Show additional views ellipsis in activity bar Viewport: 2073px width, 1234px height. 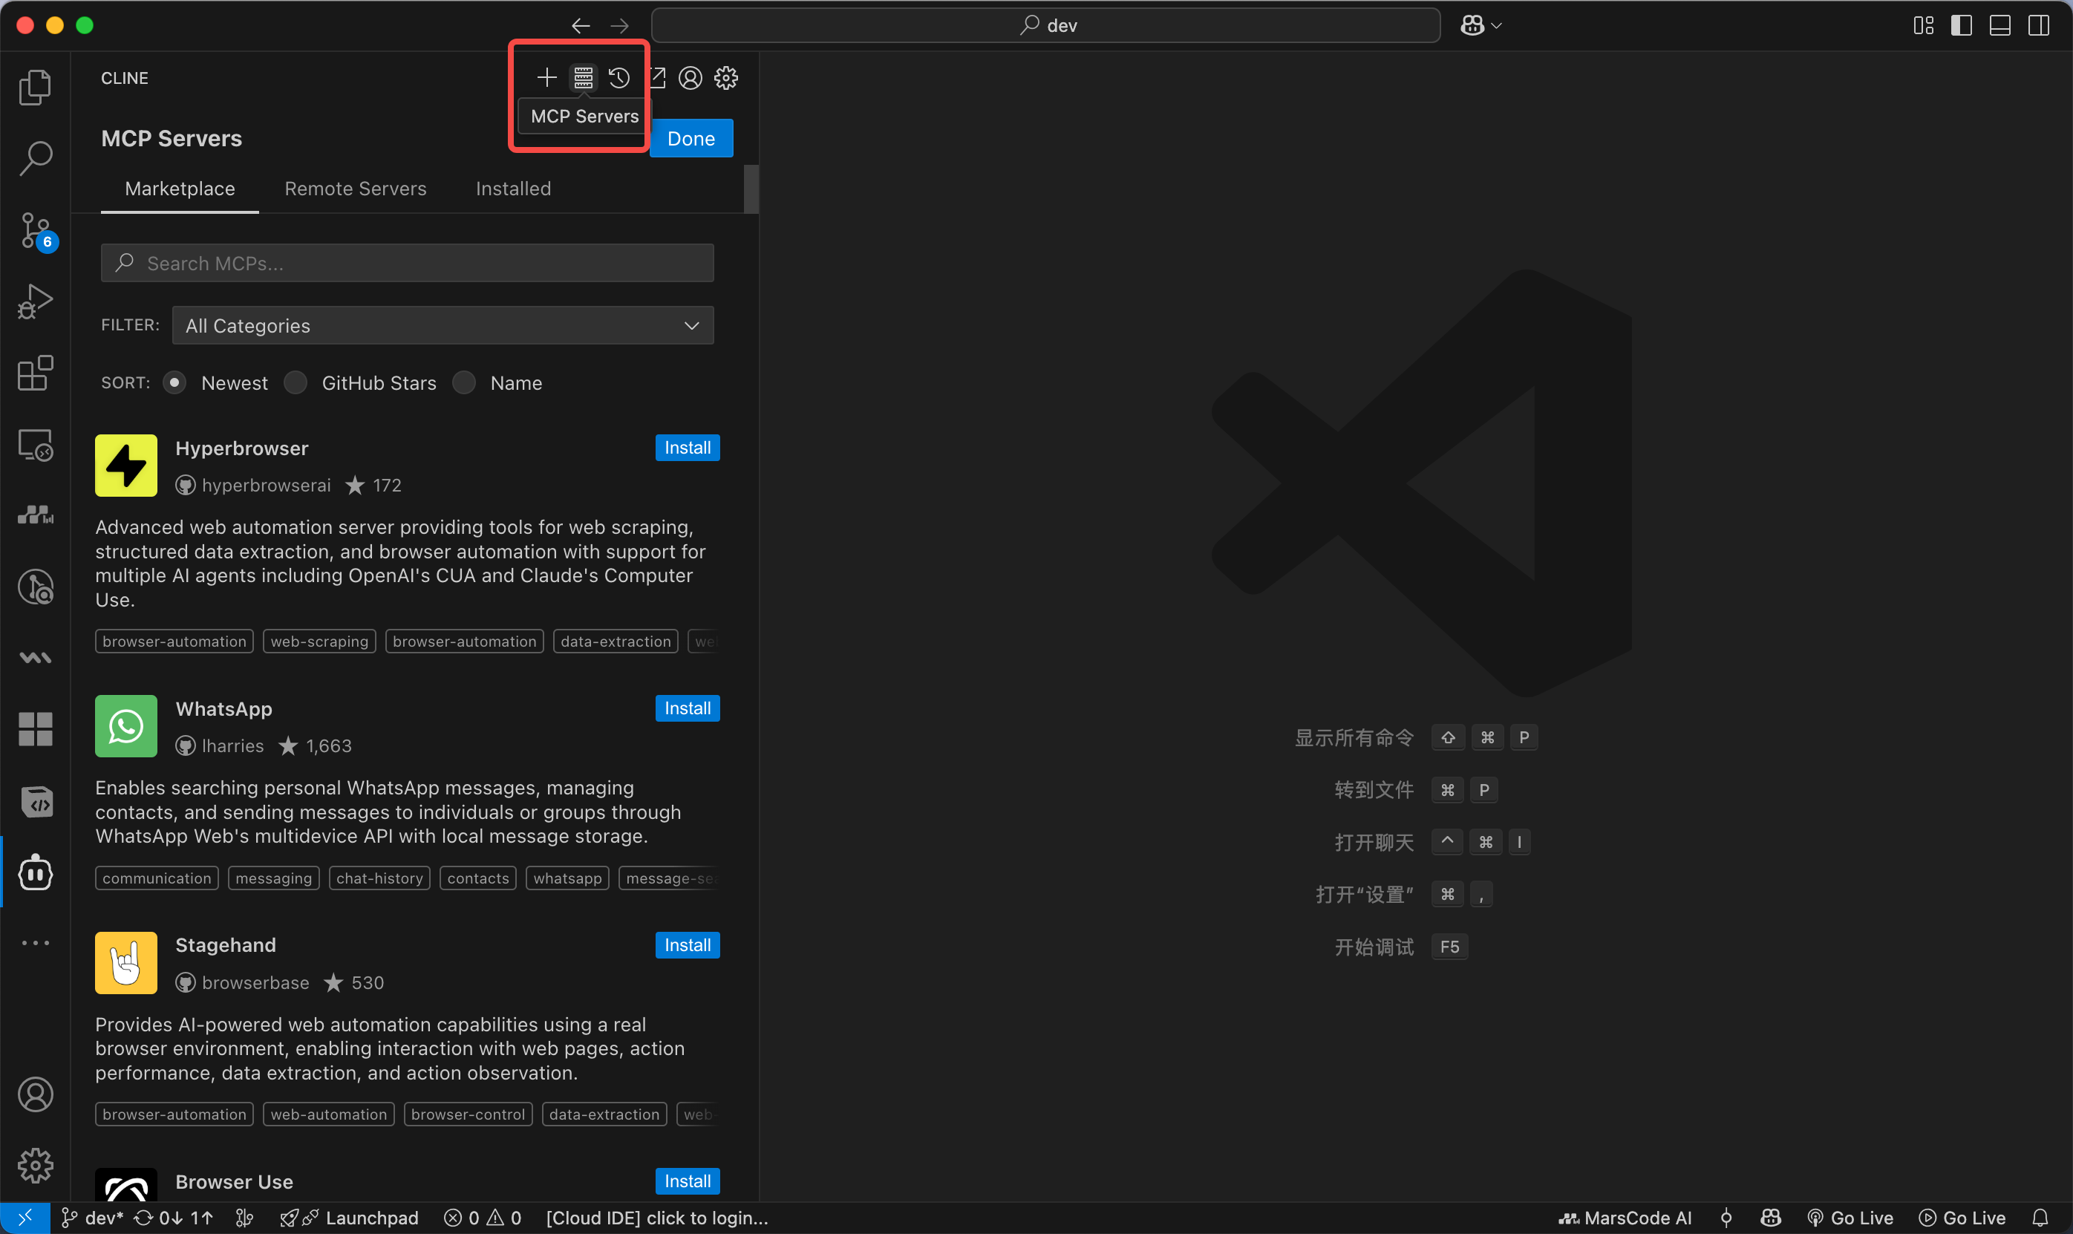pyautogui.click(x=35, y=943)
